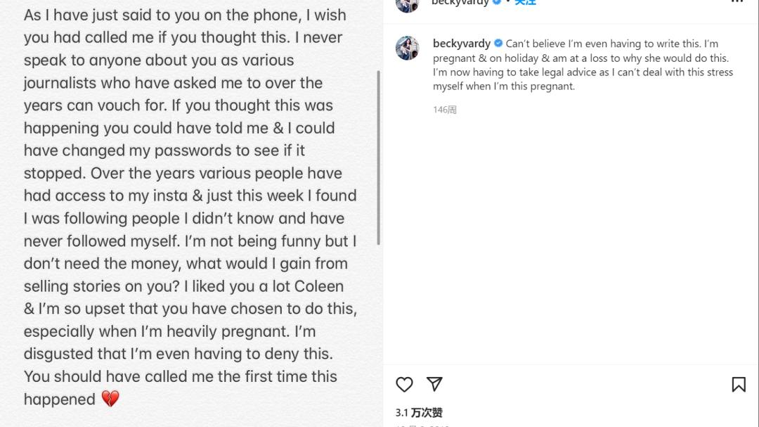759x427 pixels.
Task: Click the avatar beside the caption
Action: (408, 48)
